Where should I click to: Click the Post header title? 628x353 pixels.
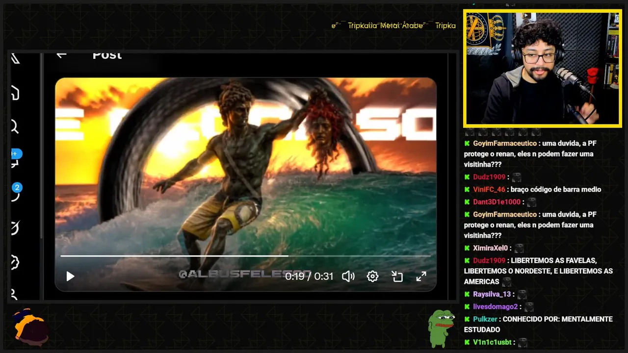click(107, 55)
